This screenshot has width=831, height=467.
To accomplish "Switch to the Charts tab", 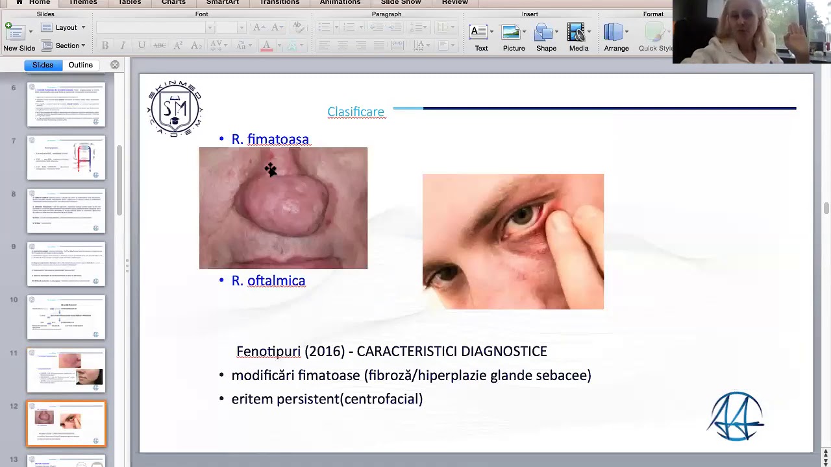I will coord(173,3).
